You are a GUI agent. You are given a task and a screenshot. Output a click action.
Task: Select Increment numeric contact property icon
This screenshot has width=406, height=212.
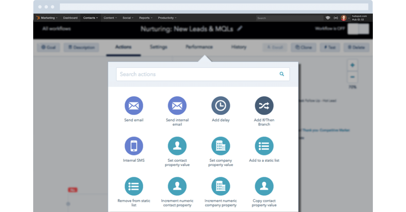[x=177, y=186]
